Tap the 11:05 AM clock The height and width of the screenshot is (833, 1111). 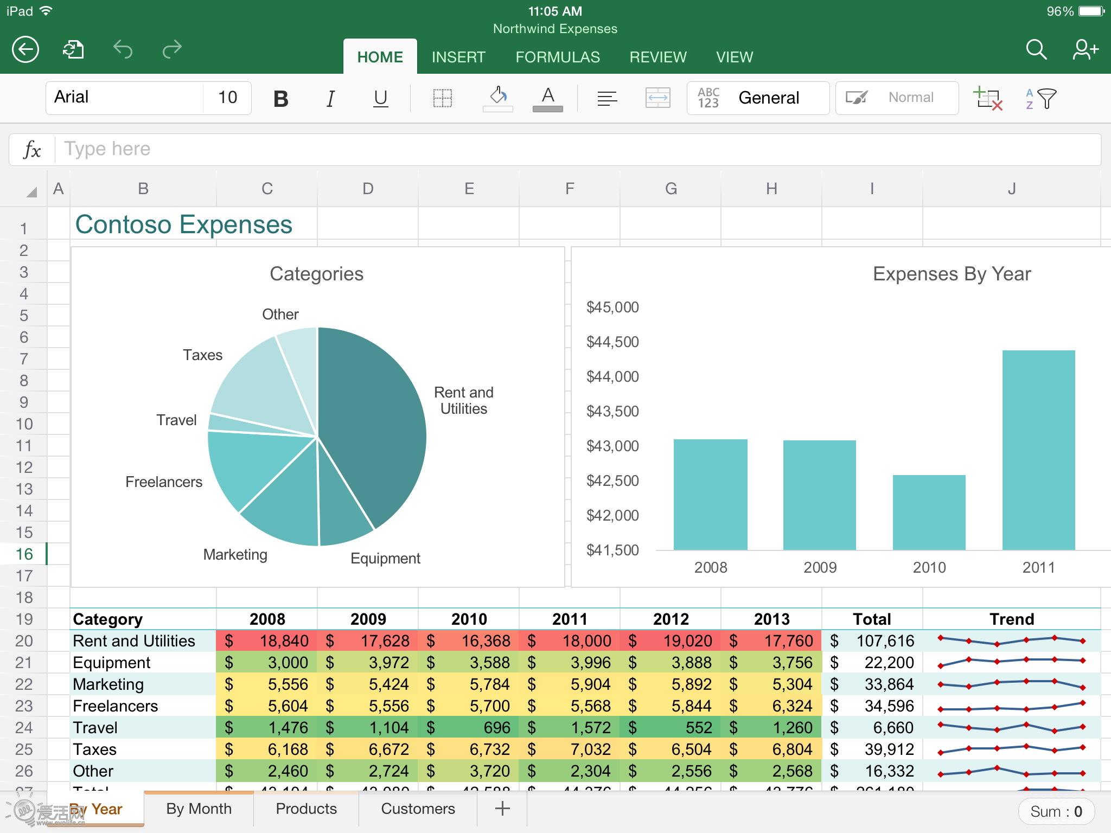pos(555,11)
